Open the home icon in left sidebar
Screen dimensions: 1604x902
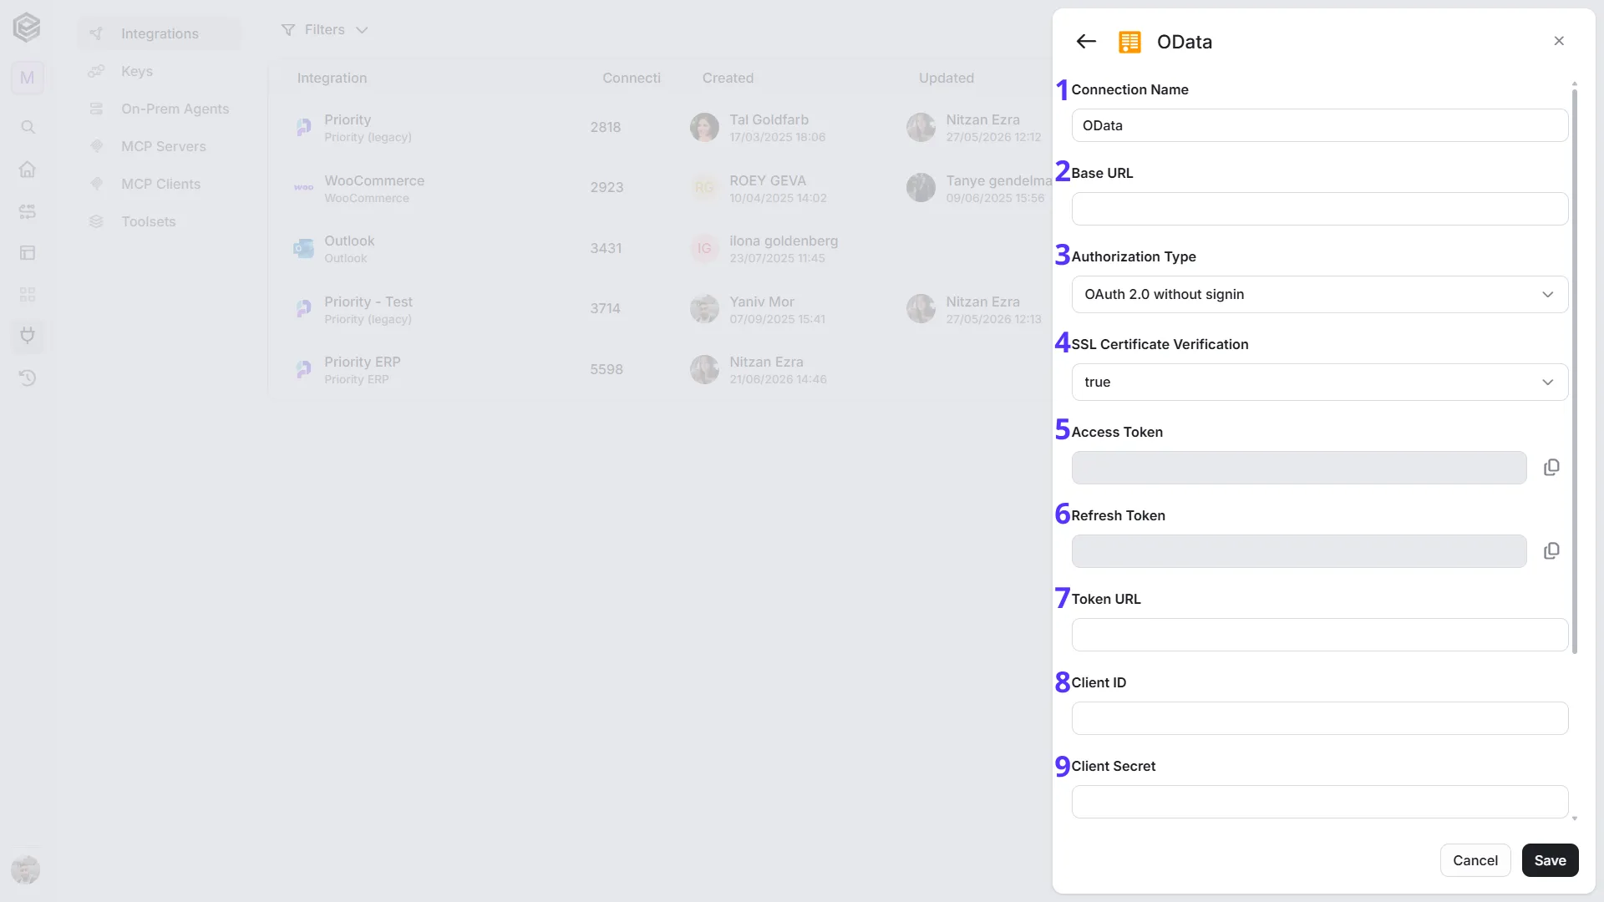tap(28, 169)
